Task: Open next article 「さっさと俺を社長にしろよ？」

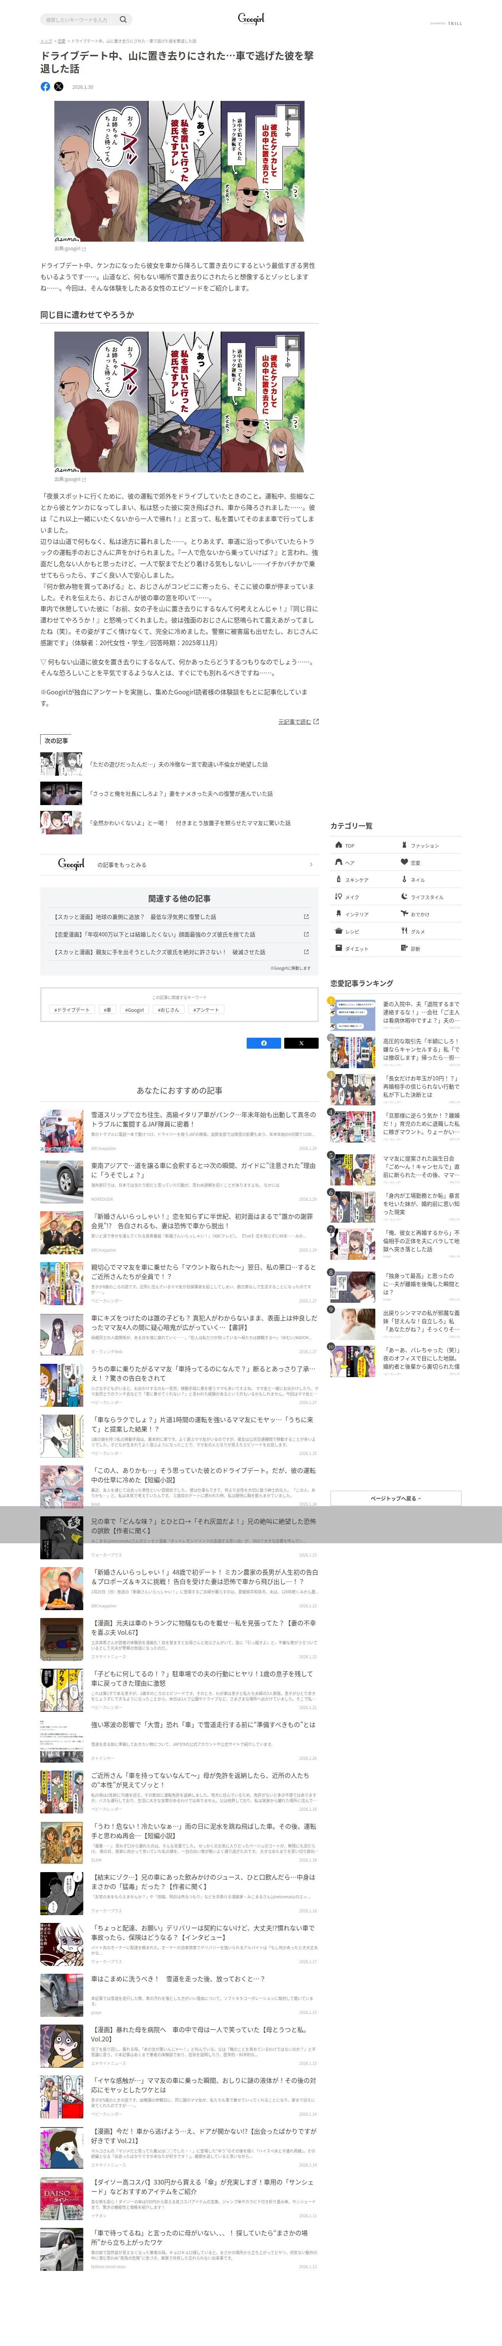Action: click(x=179, y=793)
